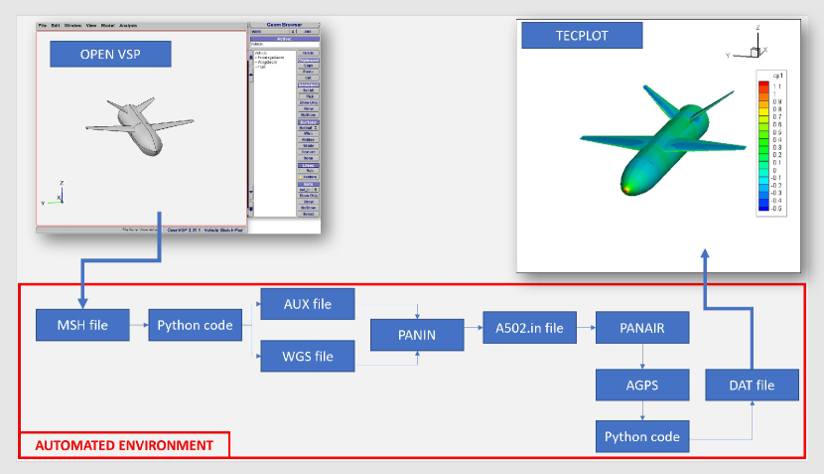Open the Set dropdown in the Sets section
The width and height of the screenshot is (824, 474).
[x=308, y=190]
